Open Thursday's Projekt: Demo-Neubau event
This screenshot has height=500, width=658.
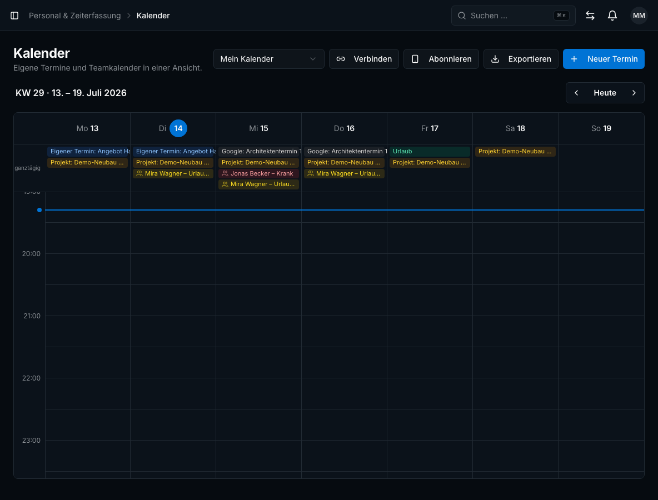point(344,162)
